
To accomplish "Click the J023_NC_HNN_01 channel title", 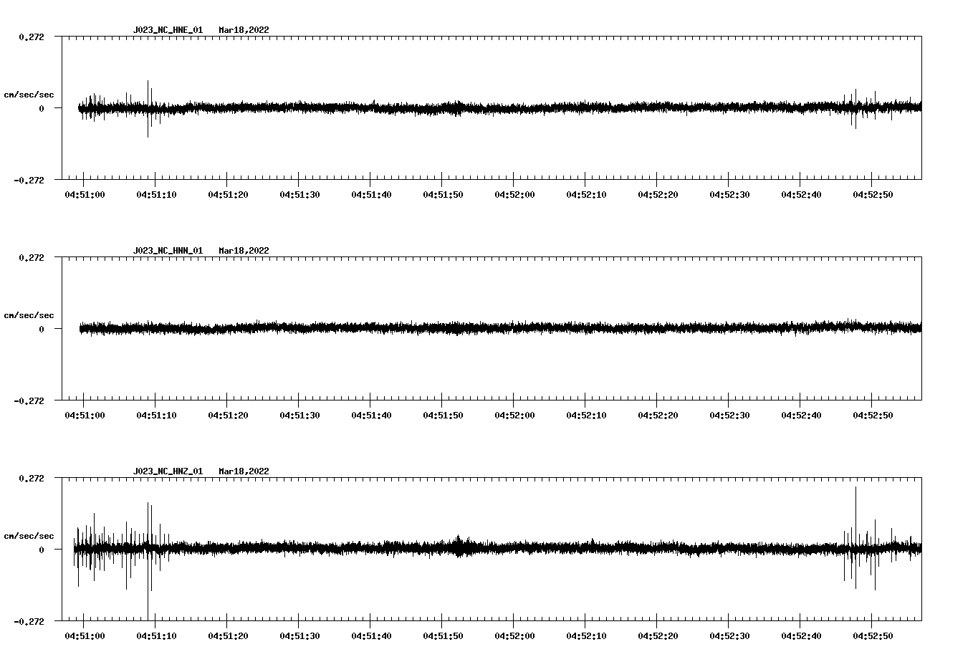I will pyautogui.click(x=168, y=251).
